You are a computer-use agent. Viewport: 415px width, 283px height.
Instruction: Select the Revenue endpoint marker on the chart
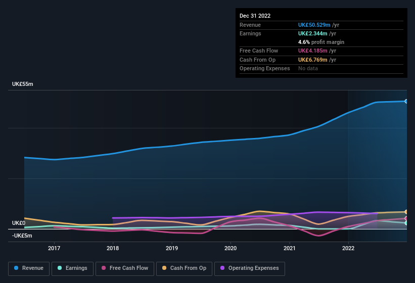[x=406, y=101]
